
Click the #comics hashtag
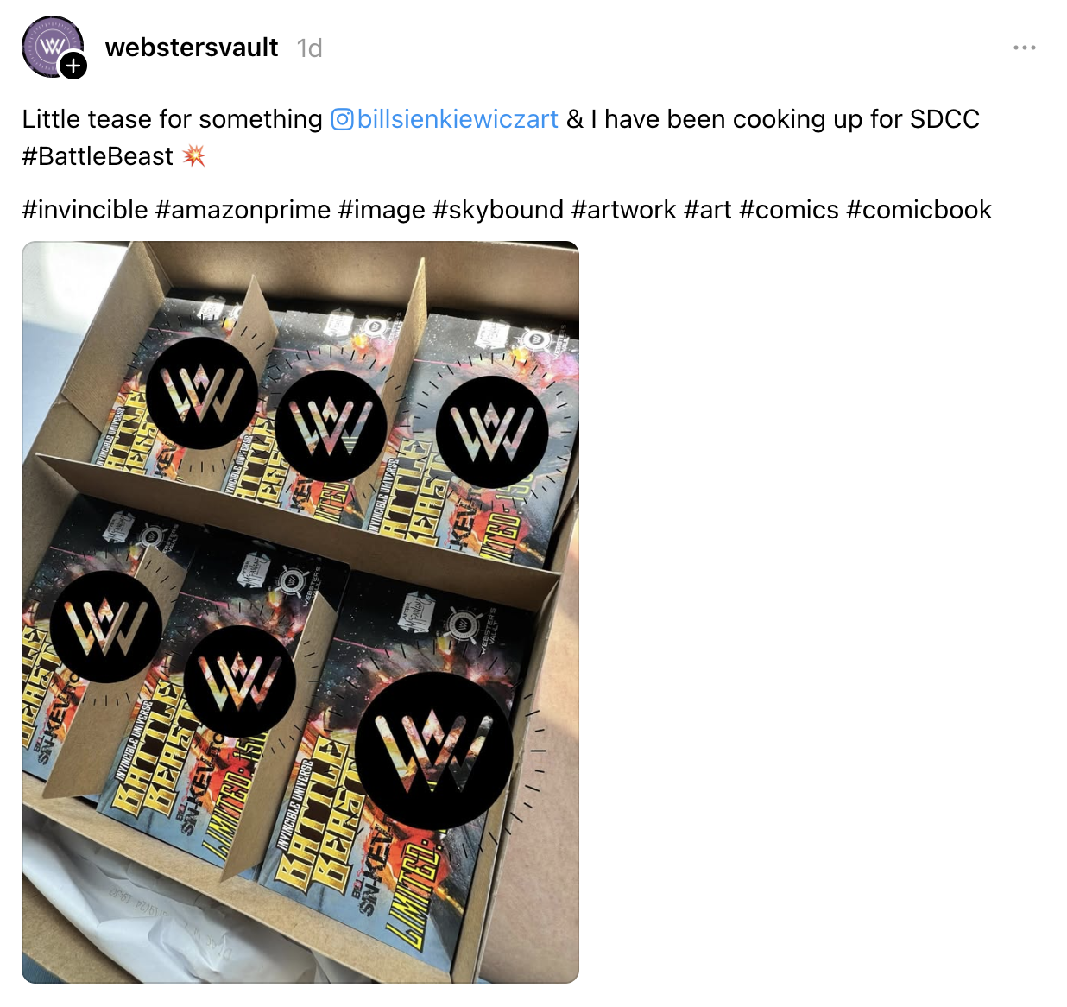coord(789,210)
